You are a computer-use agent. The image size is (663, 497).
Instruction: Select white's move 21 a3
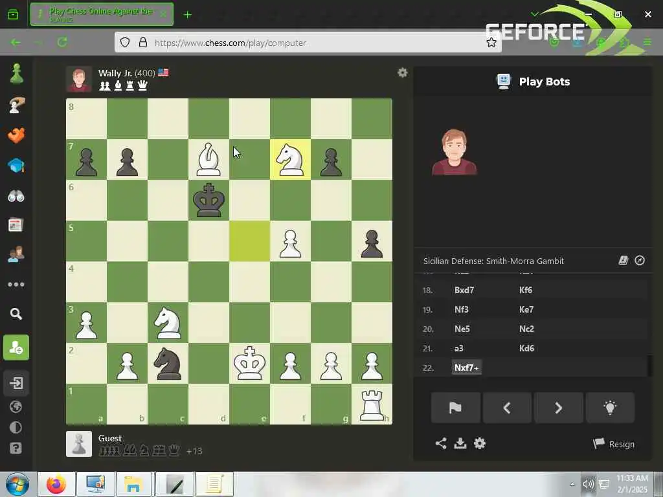pyautogui.click(x=459, y=348)
